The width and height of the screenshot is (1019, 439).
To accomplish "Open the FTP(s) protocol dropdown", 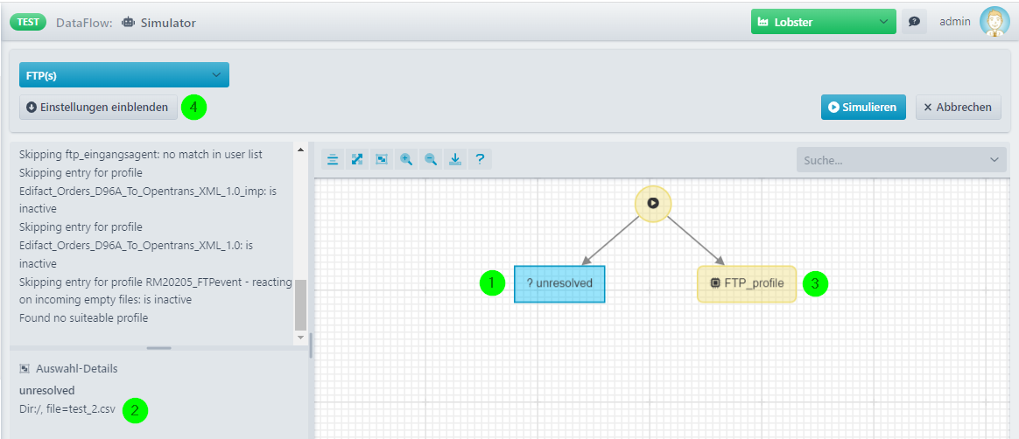I will (124, 75).
